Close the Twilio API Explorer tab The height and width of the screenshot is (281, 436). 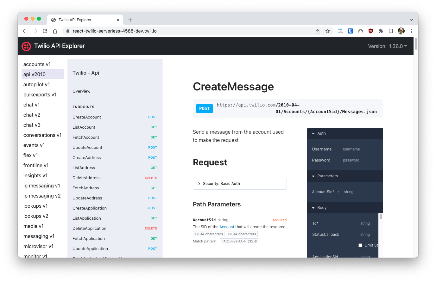[118, 20]
